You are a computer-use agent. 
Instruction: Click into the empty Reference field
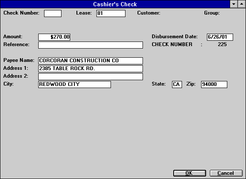(91, 45)
